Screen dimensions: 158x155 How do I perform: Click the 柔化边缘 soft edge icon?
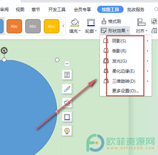pyautogui.click(x=106, y=71)
